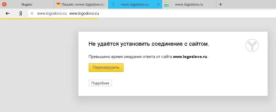Click the yellow-blue favicon on the last logoslovo tab

[167, 4]
